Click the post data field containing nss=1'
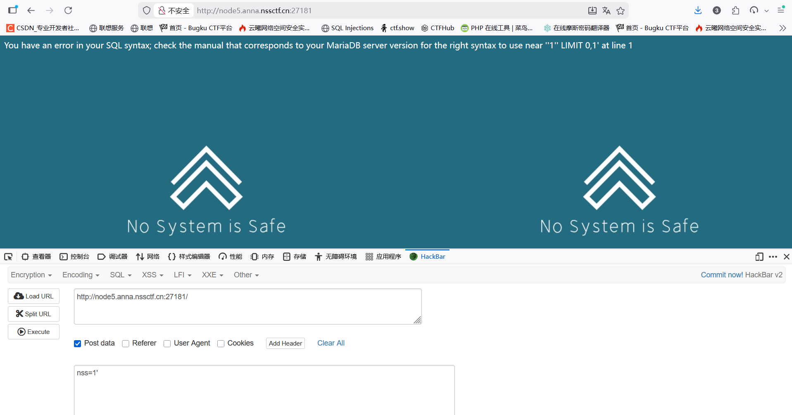The height and width of the screenshot is (415, 792). click(264, 390)
